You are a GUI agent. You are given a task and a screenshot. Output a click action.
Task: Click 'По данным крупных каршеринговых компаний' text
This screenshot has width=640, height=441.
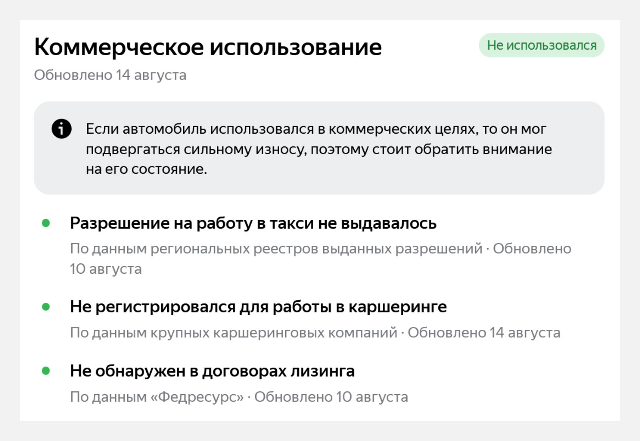[234, 333]
